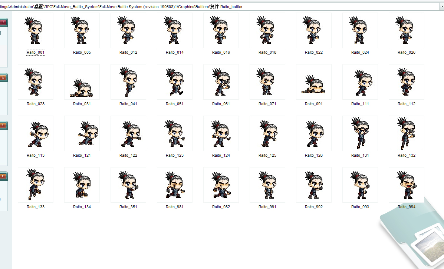Select the file name Raito_992
This screenshot has height=269, width=444.
[314, 207]
